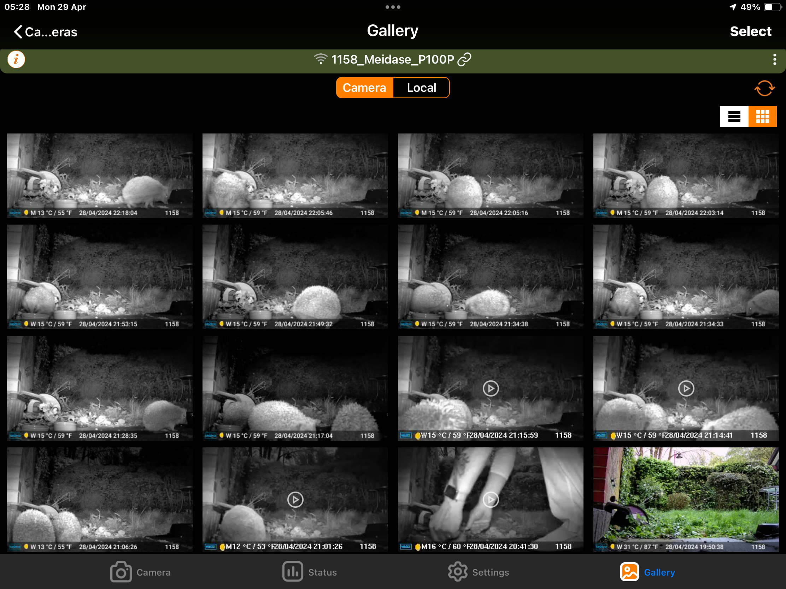Open the Settings tab in bottom bar
The width and height of the screenshot is (786, 589).
pyautogui.click(x=479, y=572)
